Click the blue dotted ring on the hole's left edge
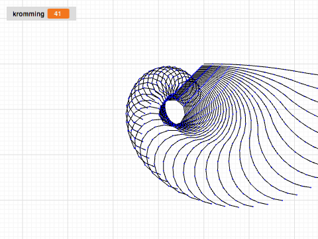 coord(163,112)
